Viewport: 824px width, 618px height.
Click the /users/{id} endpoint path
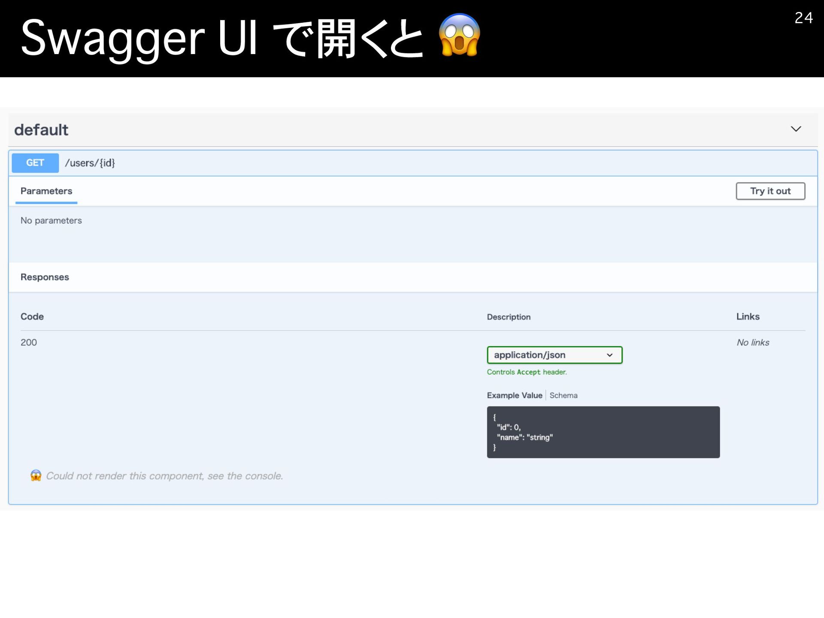[x=90, y=163]
